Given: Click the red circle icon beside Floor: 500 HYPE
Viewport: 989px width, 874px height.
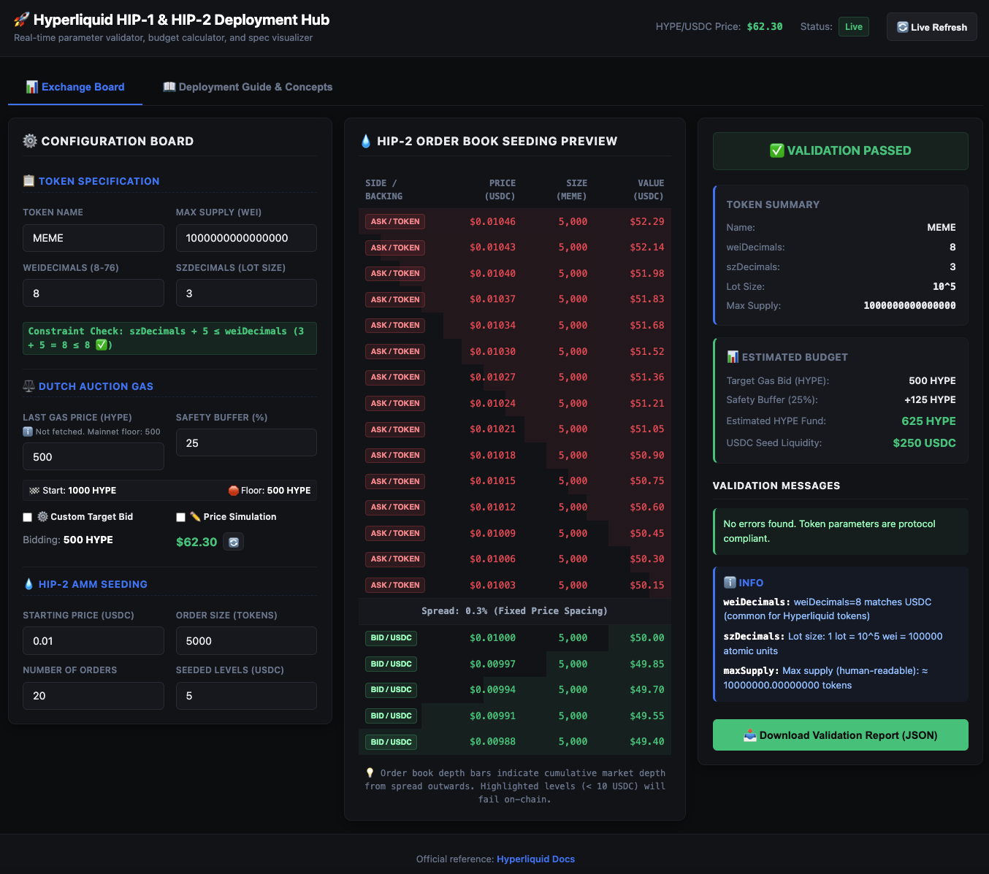Looking at the screenshot, I should (x=234, y=491).
